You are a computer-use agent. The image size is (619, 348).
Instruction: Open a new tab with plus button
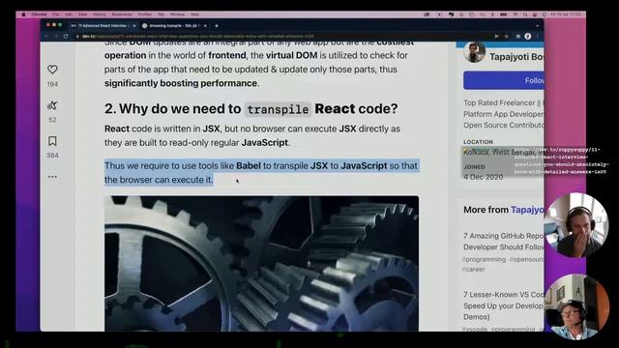217,26
